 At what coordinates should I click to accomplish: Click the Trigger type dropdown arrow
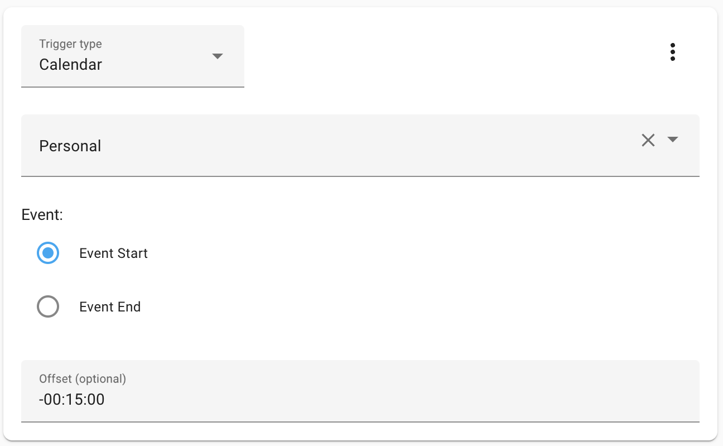pyautogui.click(x=218, y=56)
